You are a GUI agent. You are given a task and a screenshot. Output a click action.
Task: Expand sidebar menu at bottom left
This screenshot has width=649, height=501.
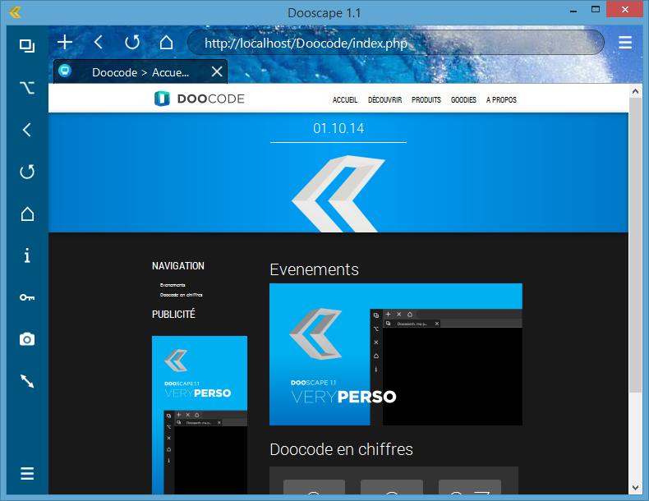(x=27, y=473)
